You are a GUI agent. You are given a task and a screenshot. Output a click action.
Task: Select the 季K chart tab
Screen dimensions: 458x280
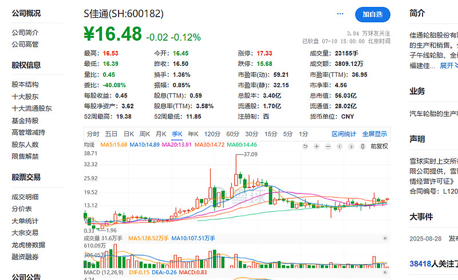[x=177, y=134]
